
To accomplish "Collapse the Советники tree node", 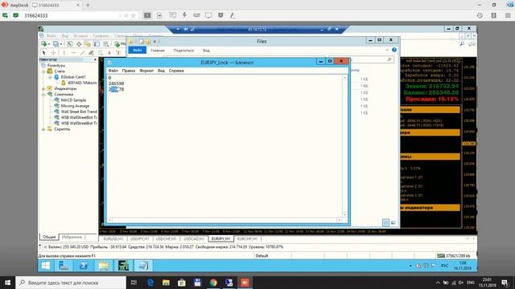I will tap(43, 95).
